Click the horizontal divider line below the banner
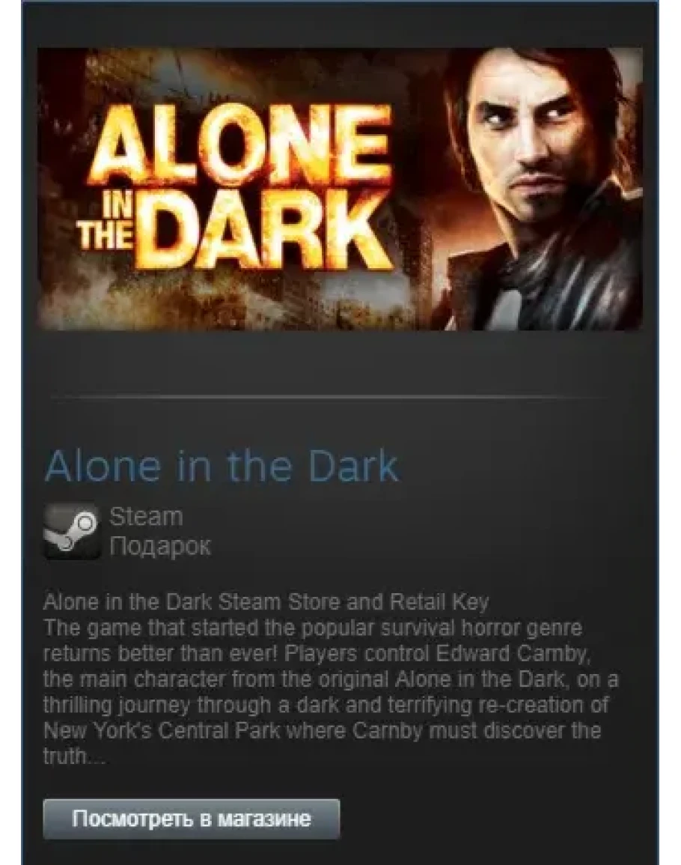 click(x=331, y=396)
